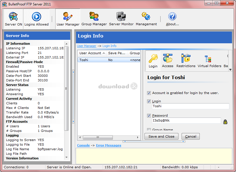Click the Data-Port End value 30100
This screenshot has height=172, width=236.
pyautogui.click(x=43, y=80)
